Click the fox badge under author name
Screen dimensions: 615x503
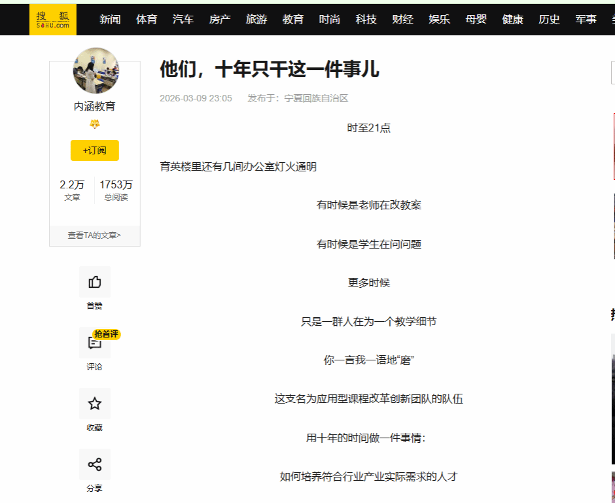pos(95,124)
